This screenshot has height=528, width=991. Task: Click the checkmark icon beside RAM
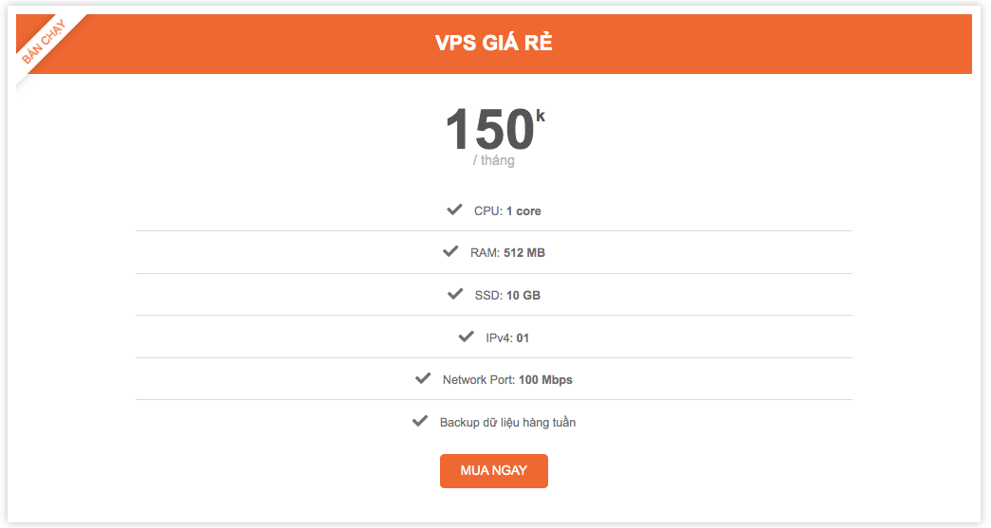450,251
